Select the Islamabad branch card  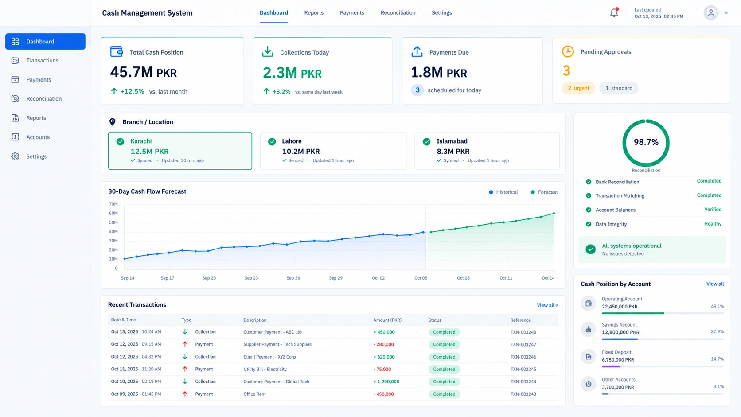pos(487,151)
